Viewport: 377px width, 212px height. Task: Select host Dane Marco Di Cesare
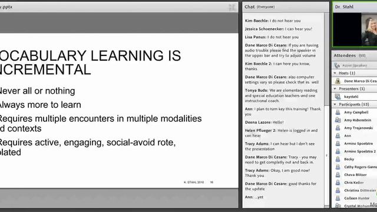click(x=361, y=81)
